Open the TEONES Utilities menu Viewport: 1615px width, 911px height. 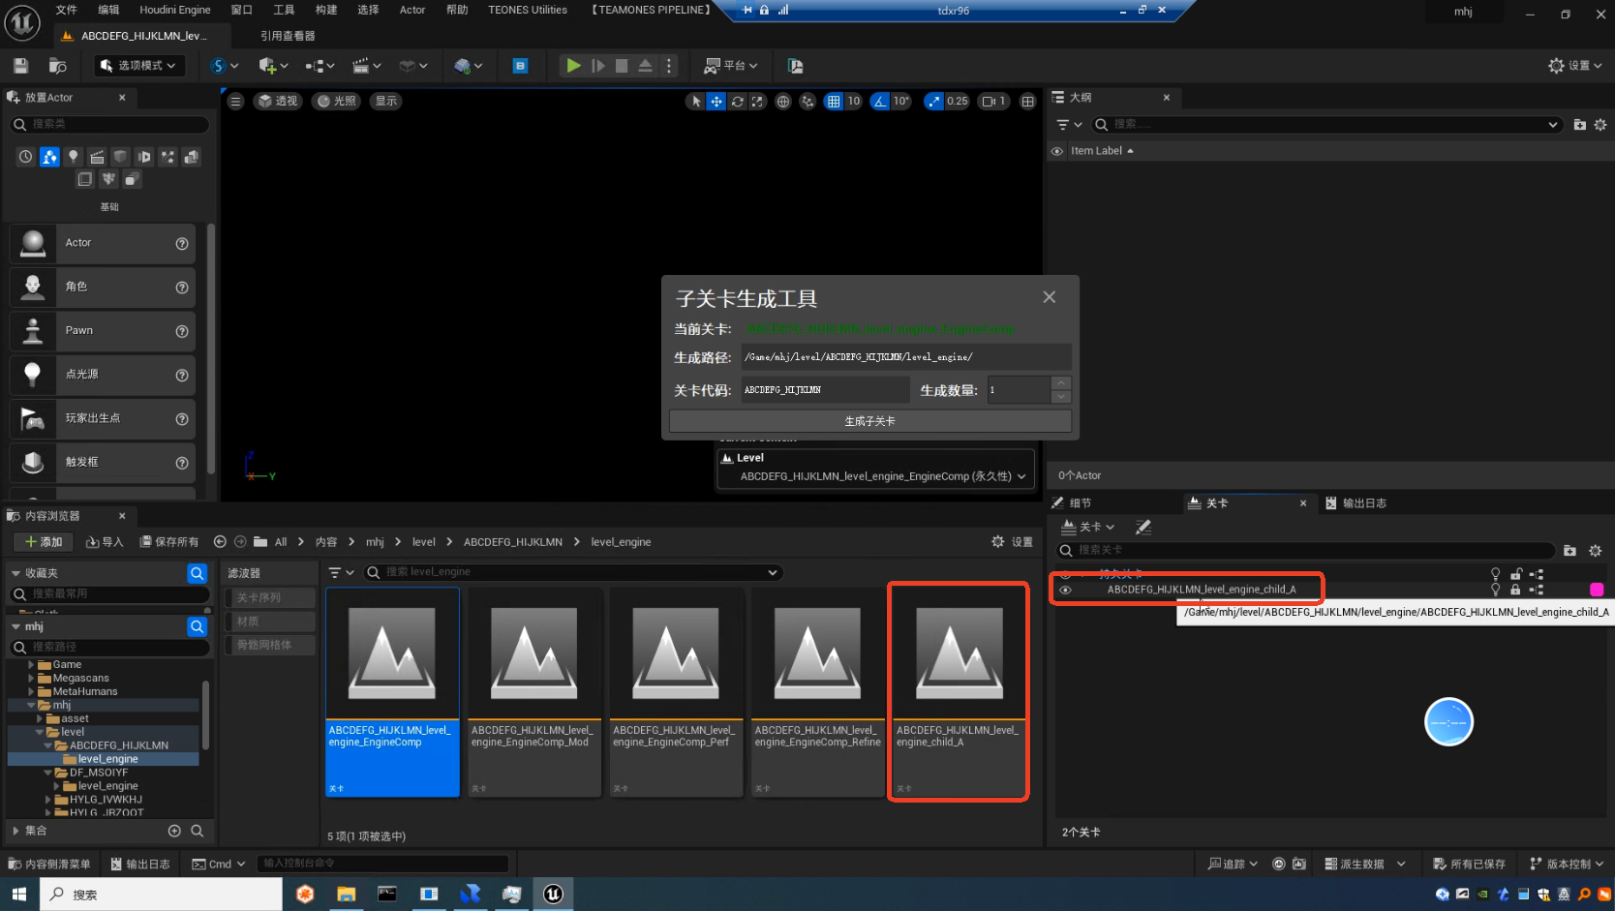[527, 10]
